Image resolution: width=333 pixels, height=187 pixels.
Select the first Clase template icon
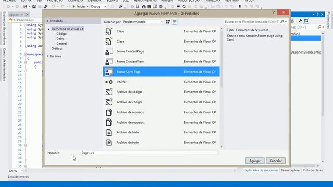109,31
